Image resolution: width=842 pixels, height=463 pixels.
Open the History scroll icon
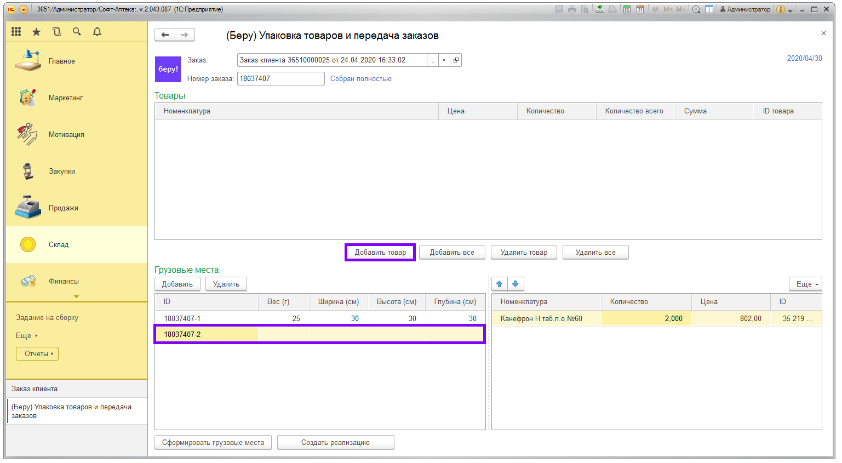click(x=57, y=32)
